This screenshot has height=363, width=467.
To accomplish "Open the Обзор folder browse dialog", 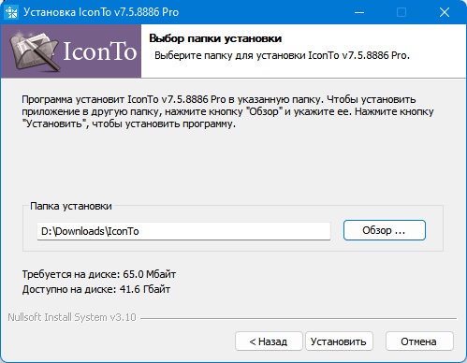I will pos(385,230).
